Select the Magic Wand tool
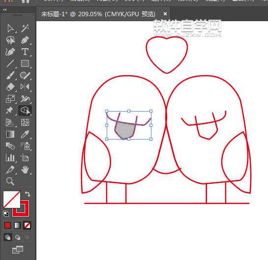Image resolution: width=268 pixels, height=260 pixels. tap(25, 29)
